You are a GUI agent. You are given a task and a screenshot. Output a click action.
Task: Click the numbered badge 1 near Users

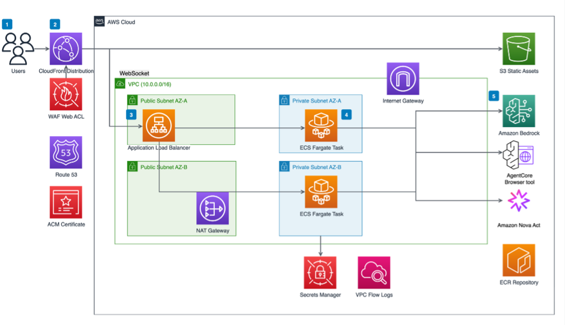[x=6, y=24]
